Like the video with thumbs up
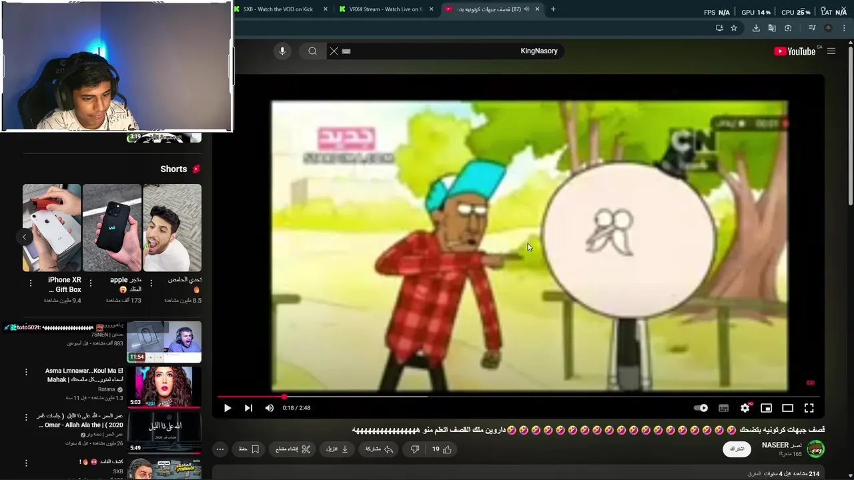Viewport: 854px width, 480px height. (442, 449)
